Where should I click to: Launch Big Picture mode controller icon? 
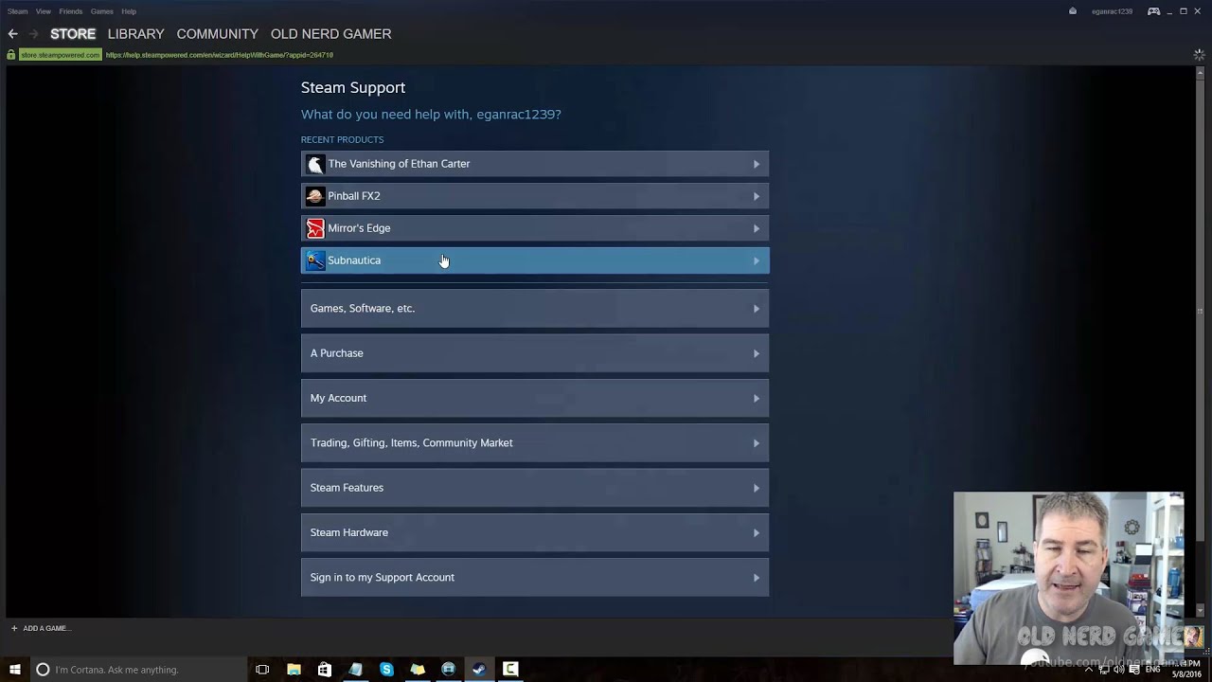[1153, 11]
